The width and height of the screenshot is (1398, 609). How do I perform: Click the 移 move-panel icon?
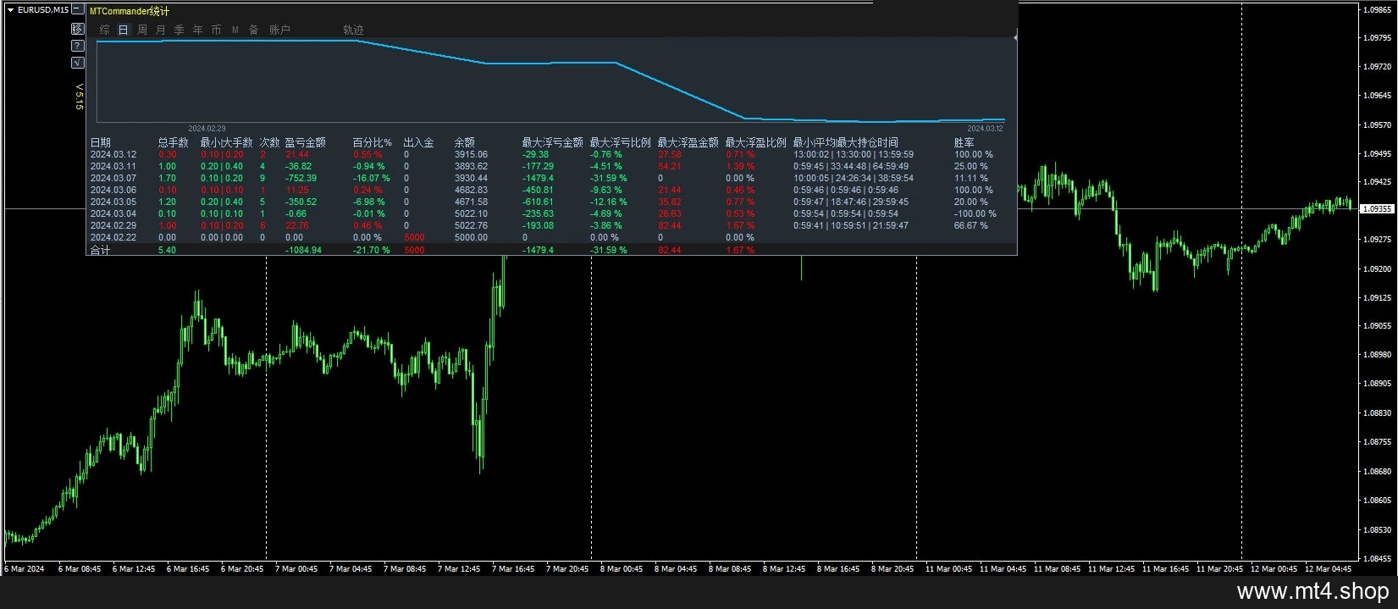78,29
